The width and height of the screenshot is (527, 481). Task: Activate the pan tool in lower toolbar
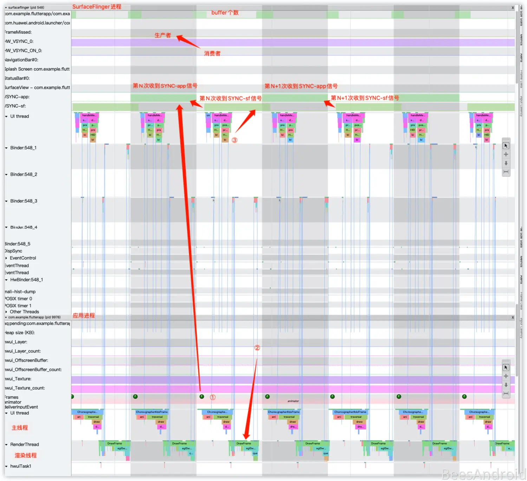click(506, 376)
